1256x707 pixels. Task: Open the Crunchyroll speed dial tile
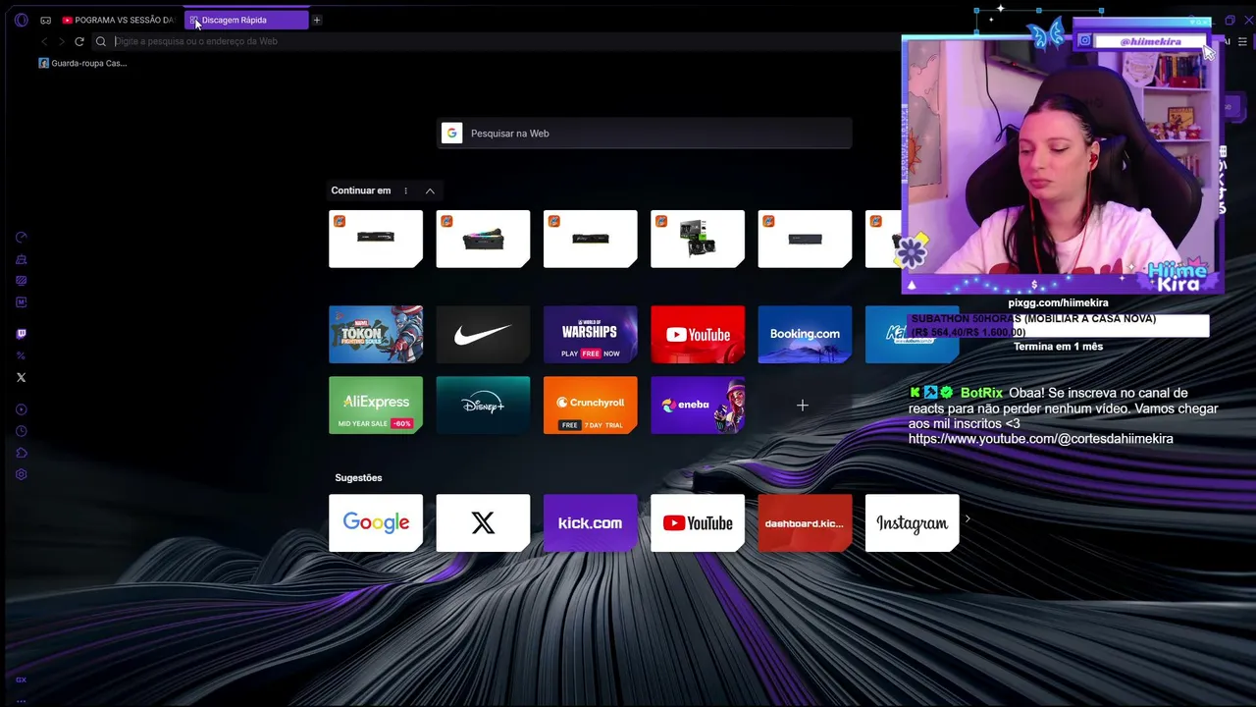tap(590, 406)
